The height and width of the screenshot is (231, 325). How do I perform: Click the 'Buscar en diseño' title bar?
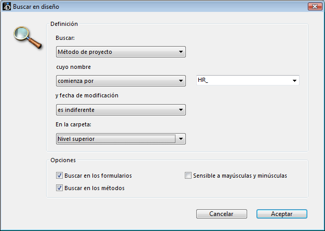[x=156, y=7]
